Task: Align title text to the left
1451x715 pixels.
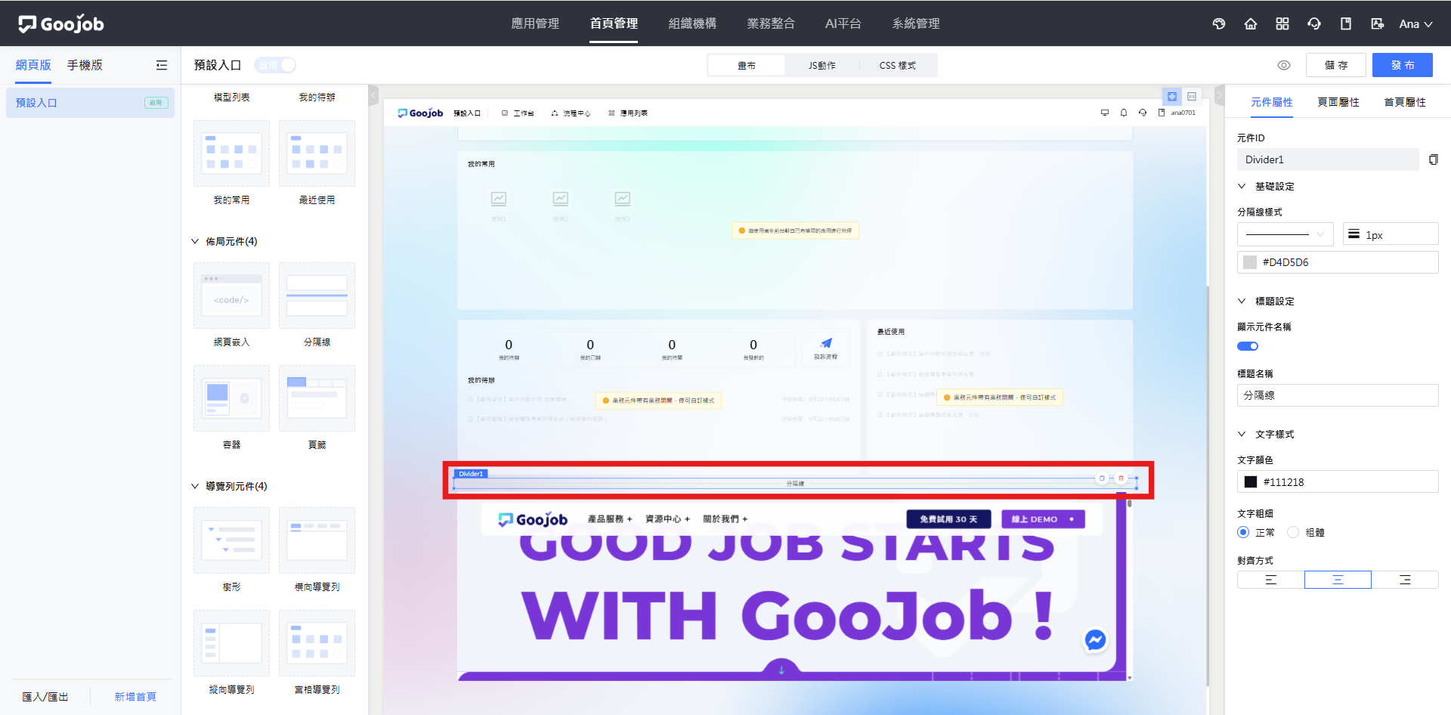Action: click(1270, 580)
